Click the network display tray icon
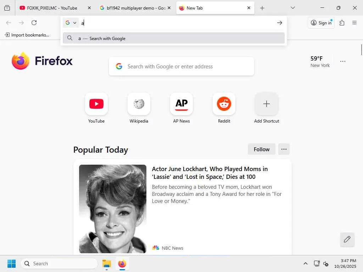Viewport: 363px width, 272px height. tap(317, 263)
